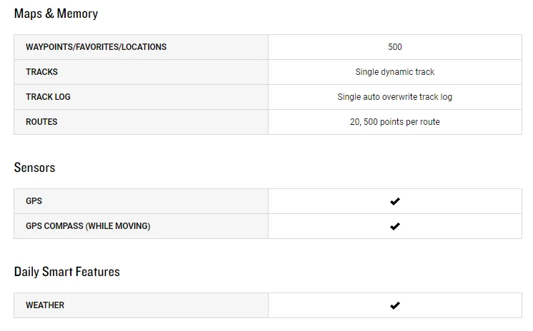The image size is (533, 331).
Task: Click the Maps & Memory heading
Action: click(56, 14)
